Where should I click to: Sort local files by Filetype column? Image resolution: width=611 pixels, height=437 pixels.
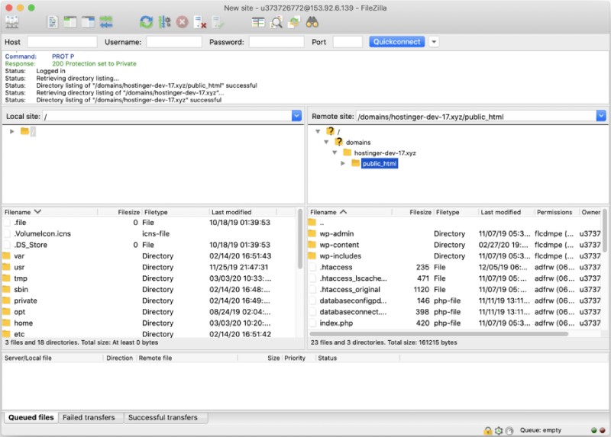tap(176, 212)
